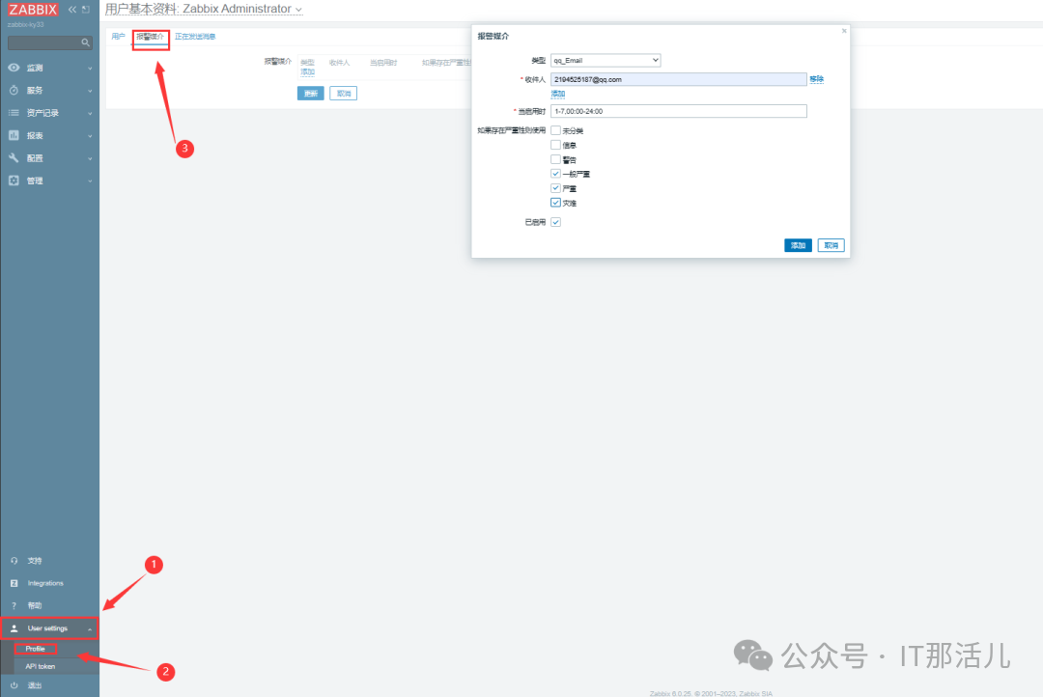Switch to the 用户 tab
The width and height of the screenshot is (1043, 697).
118,37
